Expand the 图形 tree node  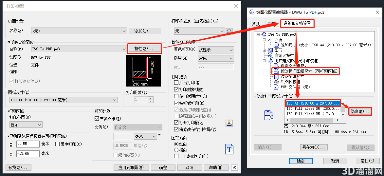tap(264, 50)
